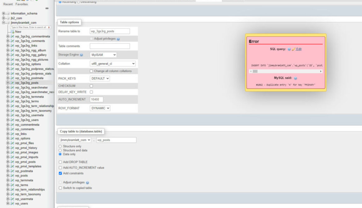Open the Storage Engine MyISAM dropdown
362x208 pixels.
[103, 55]
